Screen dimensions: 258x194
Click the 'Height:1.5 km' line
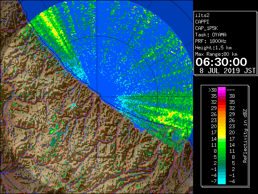[x=213, y=48]
